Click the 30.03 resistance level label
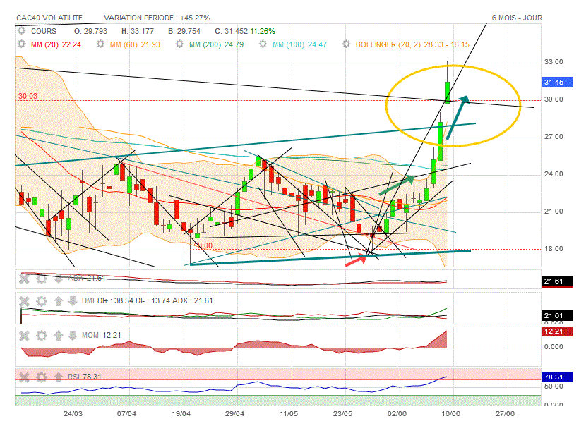Viewport: 586px width, 426px height. coord(28,96)
